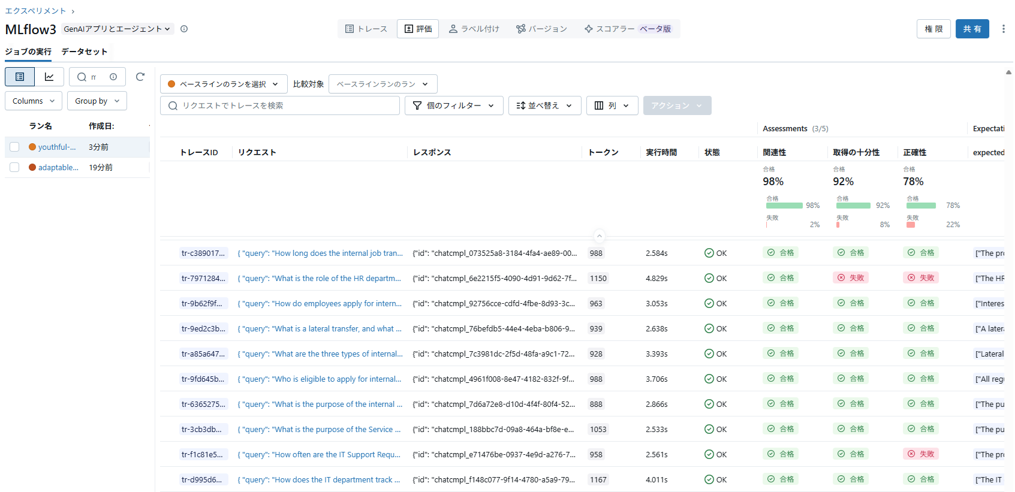The height and width of the screenshot is (492, 1015).
Task: Open trace tr-c389017 link
Action: coord(203,253)
